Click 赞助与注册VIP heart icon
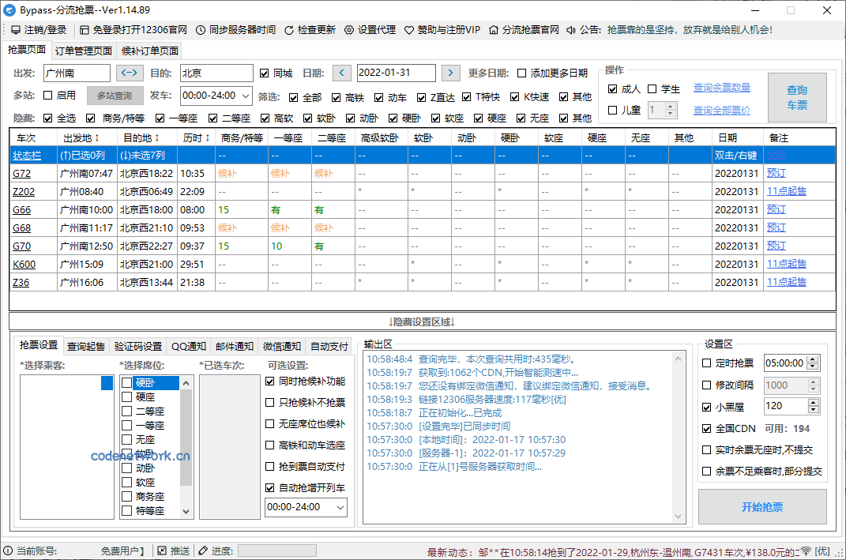Viewport: 846px width, 560px height. tap(409, 30)
